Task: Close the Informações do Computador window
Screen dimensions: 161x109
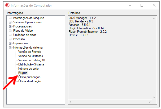Action: point(154,5)
